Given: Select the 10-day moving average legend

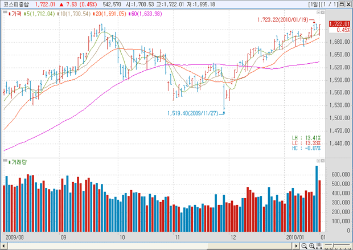Looking at the screenshot, I should point(74,14).
